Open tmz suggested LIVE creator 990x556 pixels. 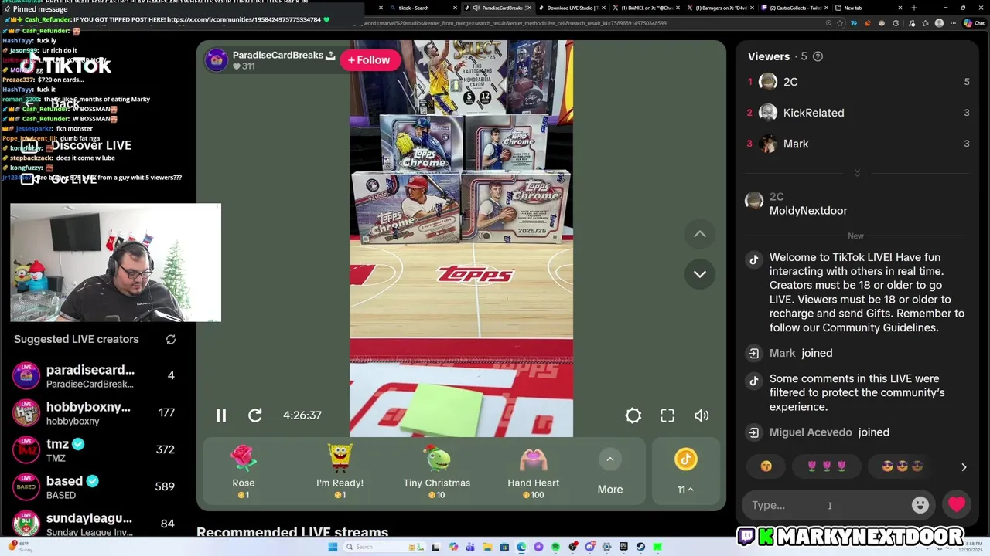[98, 450]
